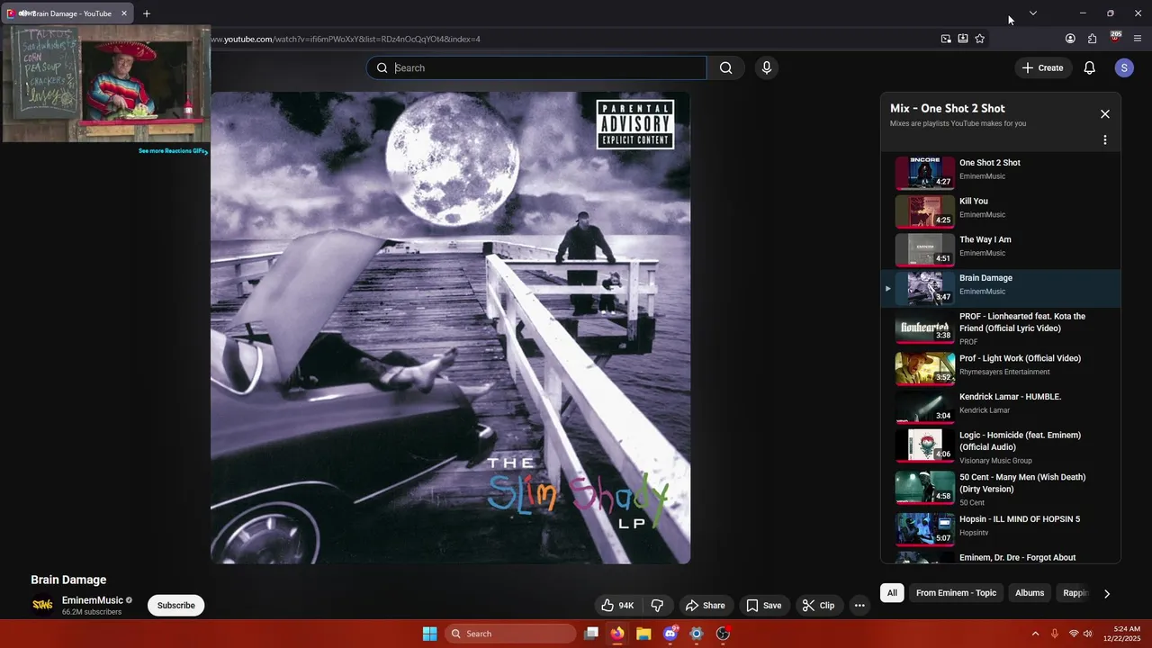Click the microphone icon in the system tray
This screenshot has height=648, width=1152.
[x=1055, y=634]
